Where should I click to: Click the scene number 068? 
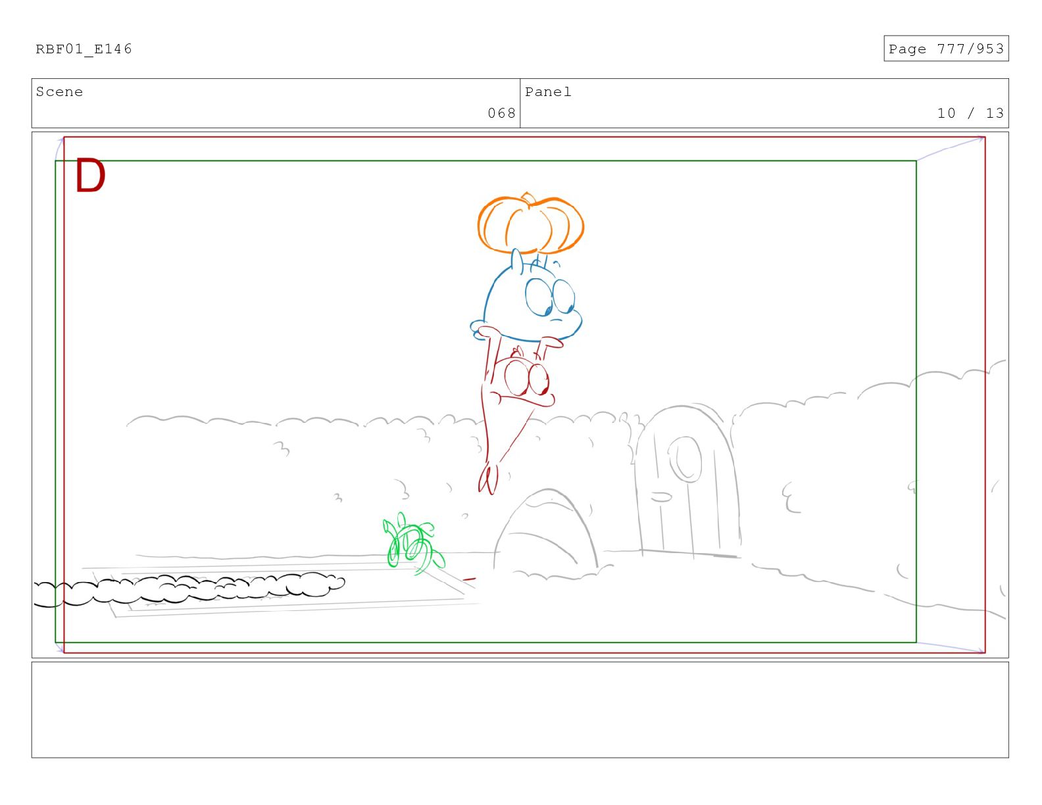click(501, 113)
